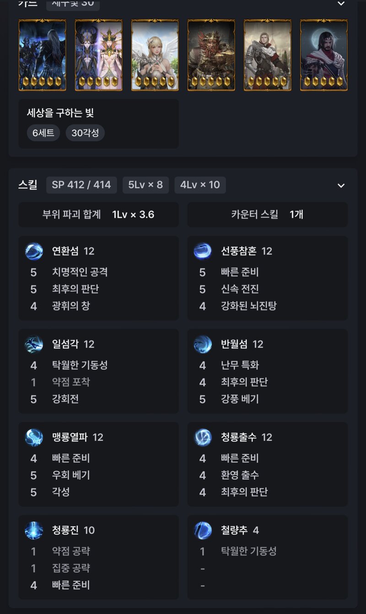This screenshot has width=366, height=614.
Task: Click the 30각성 tag
Action: pos(85,133)
